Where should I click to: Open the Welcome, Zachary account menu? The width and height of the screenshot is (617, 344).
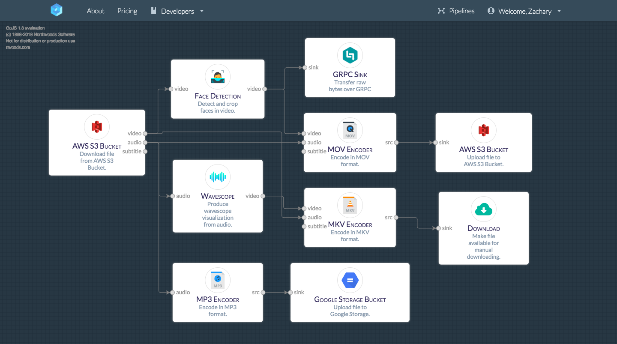click(x=525, y=11)
